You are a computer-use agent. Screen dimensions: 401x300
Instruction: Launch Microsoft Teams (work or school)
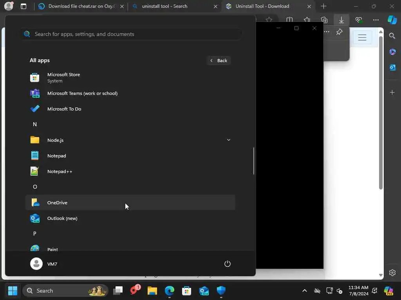tap(130, 93)
